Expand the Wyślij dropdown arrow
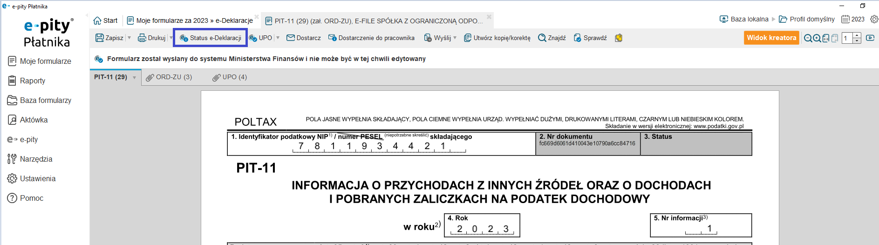Image resolution: width=879 pixels, height=245 pixels. pyautogui.click(x=455, y=38)
